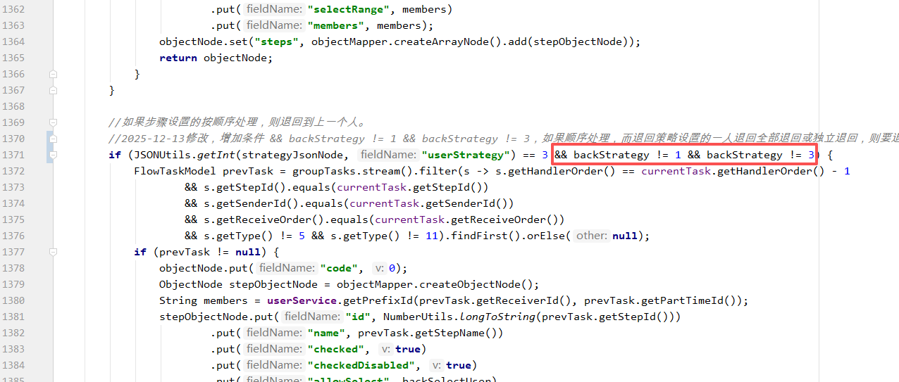Click the fold marker at line 1370
Image resolution: width=899 pixels, height=382 pixels.
(x=53, y=139)
